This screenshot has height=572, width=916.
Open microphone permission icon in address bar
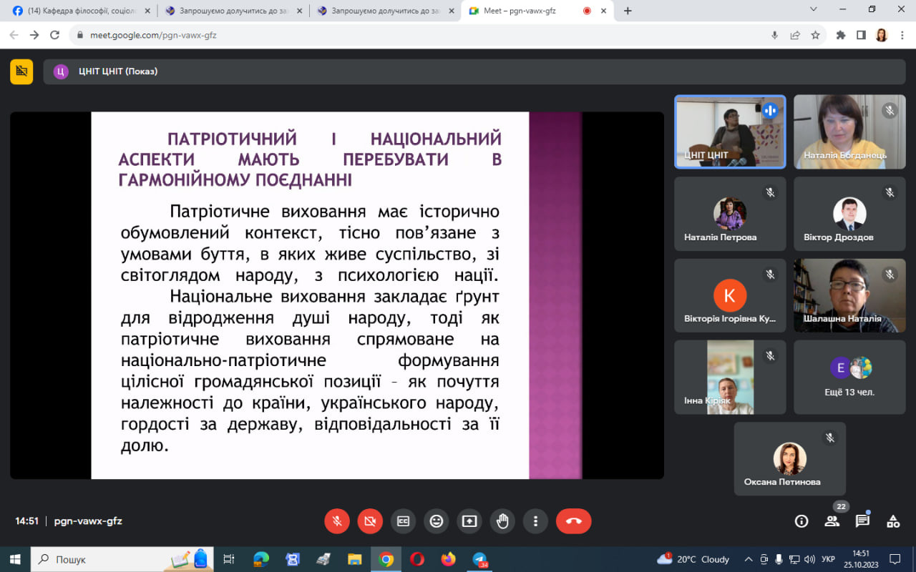pyautogui.click(x=774, y=35)
